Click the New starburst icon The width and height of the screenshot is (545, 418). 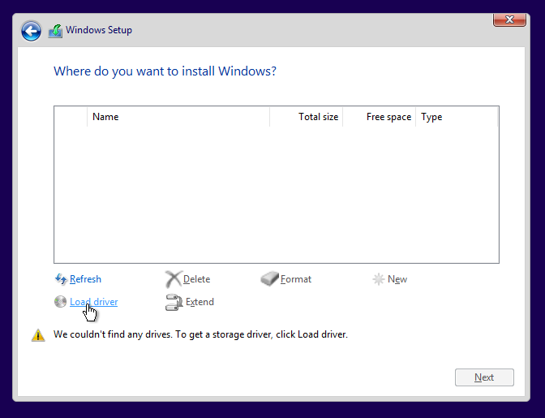378,279
